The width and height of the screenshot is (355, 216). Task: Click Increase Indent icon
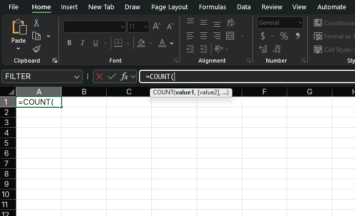tap(204, 49)
